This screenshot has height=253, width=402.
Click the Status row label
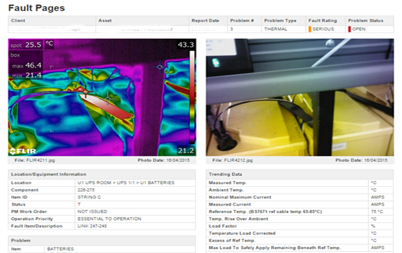pyautogui.click(x=18, y=204)
